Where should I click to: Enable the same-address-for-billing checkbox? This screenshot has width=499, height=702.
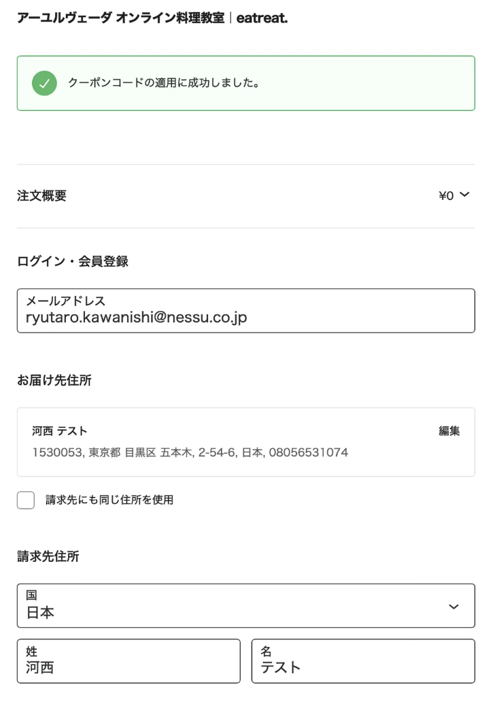(26, 501)
